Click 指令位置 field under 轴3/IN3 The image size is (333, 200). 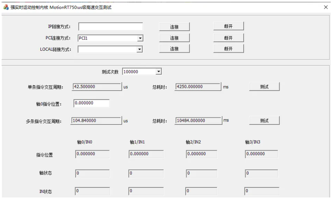click(261, 154)
